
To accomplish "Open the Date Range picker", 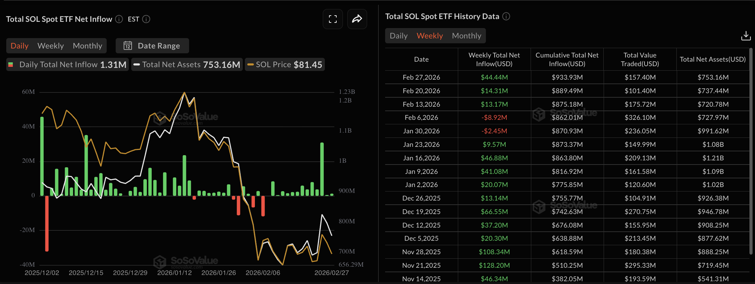I will pyautogui.click(x=152, y=46).
